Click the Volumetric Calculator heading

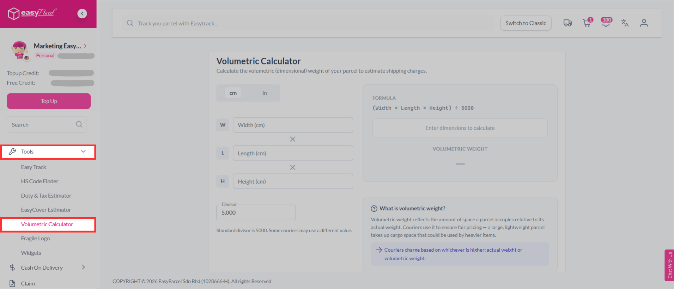point(259,61)
